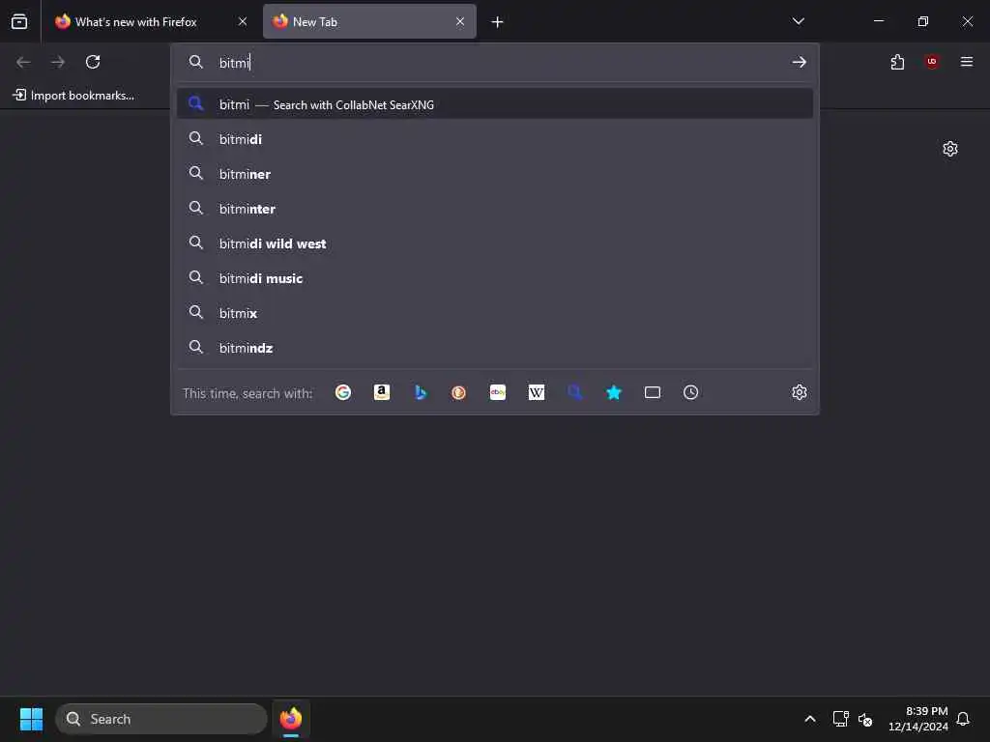990x742 pixels.
Task: Search this time with eBay
Action: [x=498, y=392]
